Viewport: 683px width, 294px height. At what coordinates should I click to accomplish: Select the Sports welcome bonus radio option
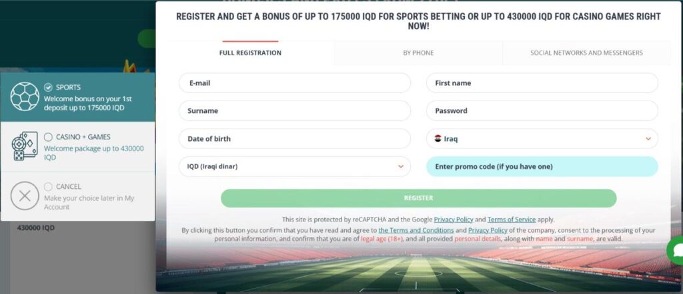[x=48, y=87]
